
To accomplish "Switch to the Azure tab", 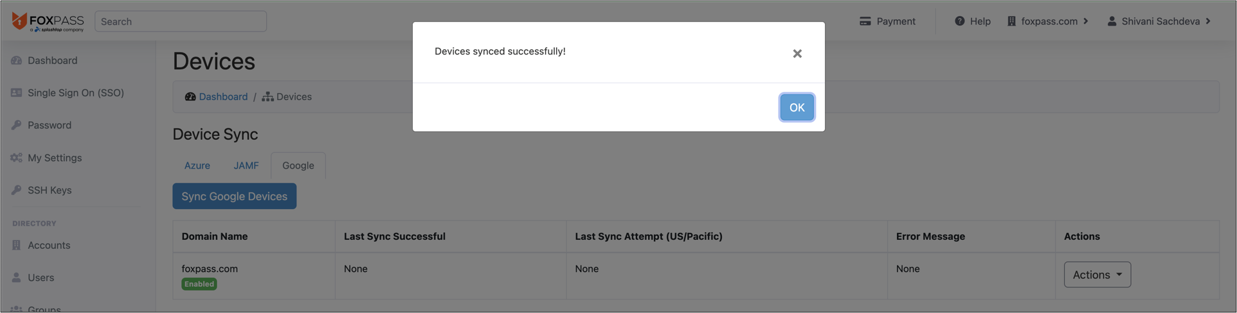I will (197, 165).
